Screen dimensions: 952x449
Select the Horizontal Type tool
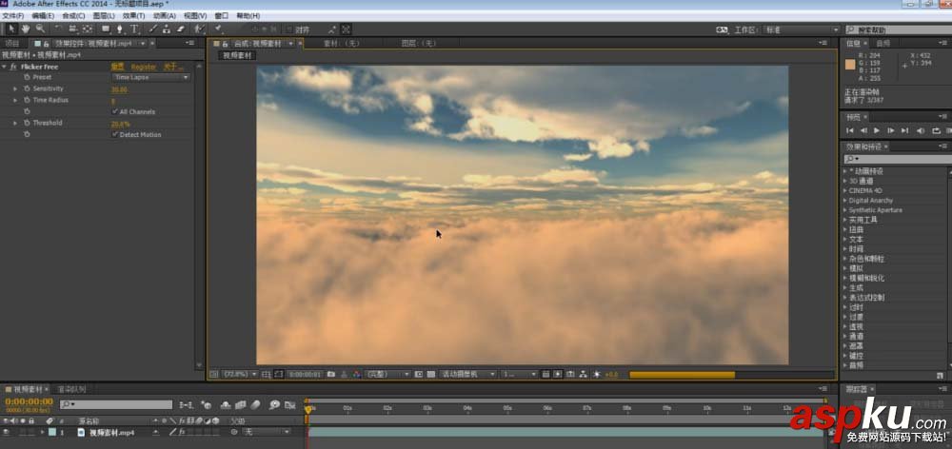pyautogui.click(x=135, y=29)
